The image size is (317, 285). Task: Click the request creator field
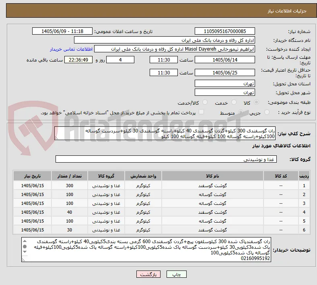(175, 49)
